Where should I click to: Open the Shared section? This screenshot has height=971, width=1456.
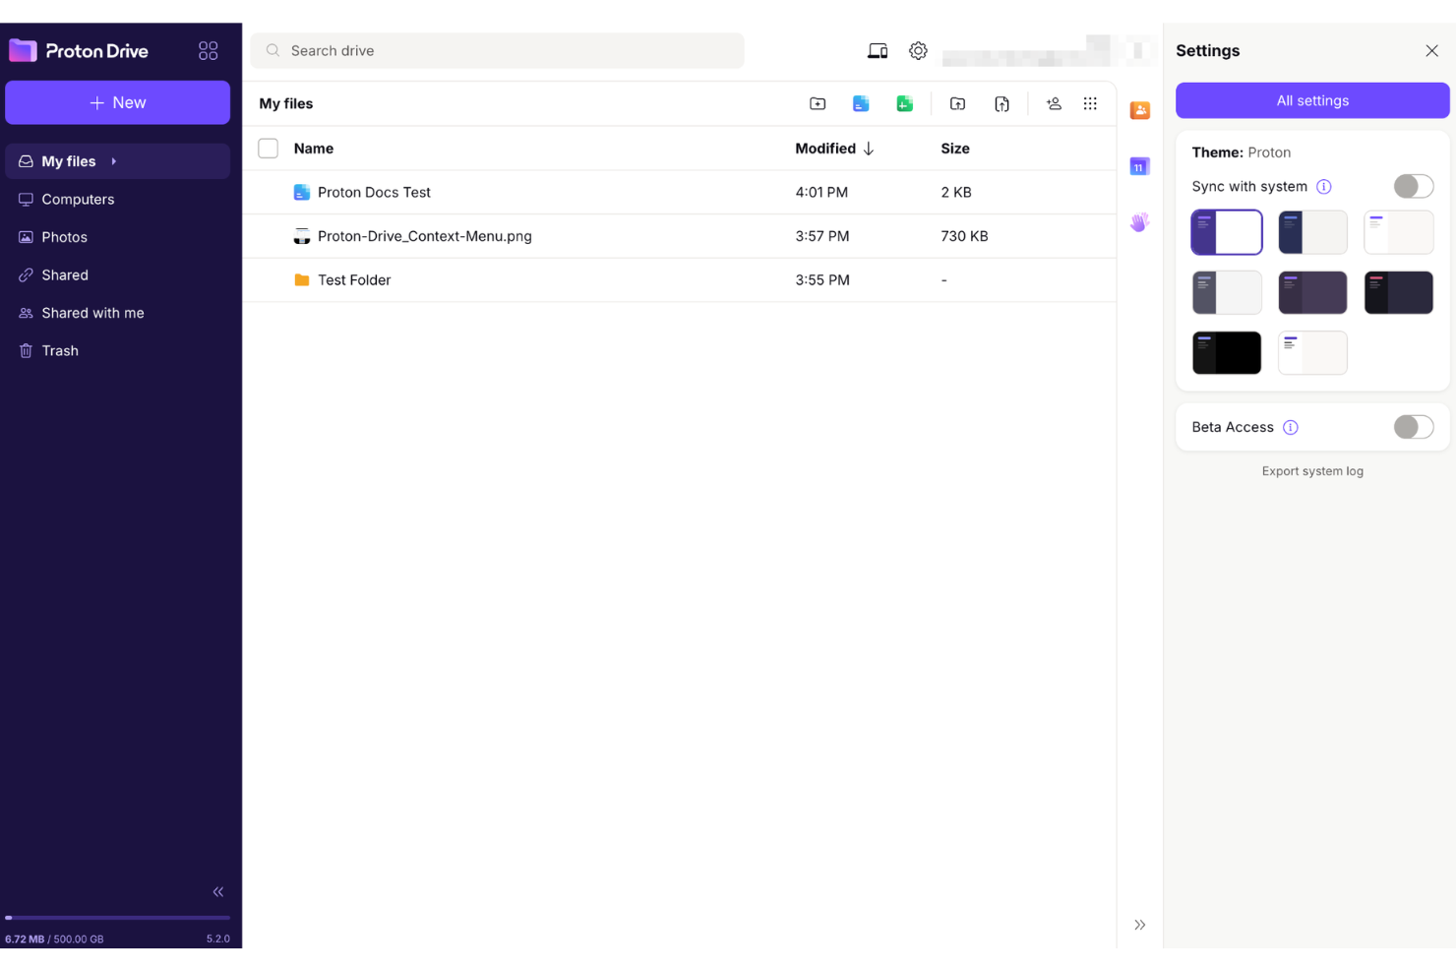(x=117, y=274)
